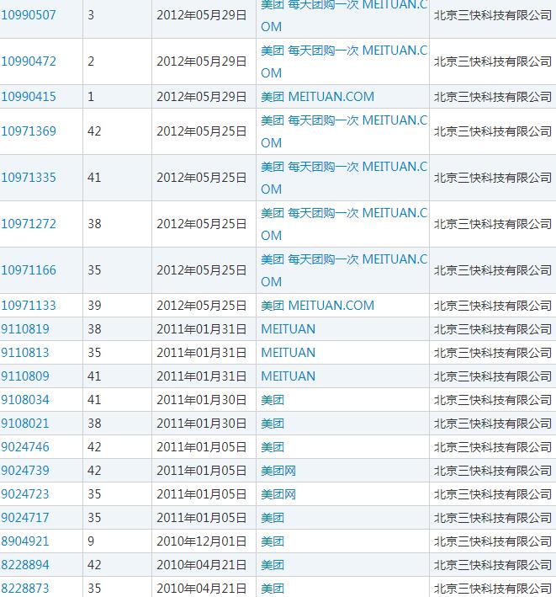Viewport: 556px width, 597px height.
Task: Select applicant 北京三快科技有限公司 in row 10971272
Action: point(493,224)
